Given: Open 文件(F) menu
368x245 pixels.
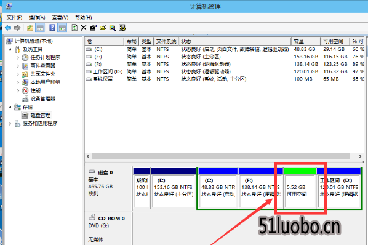Looking at the screenshot, I should [14, 17].
